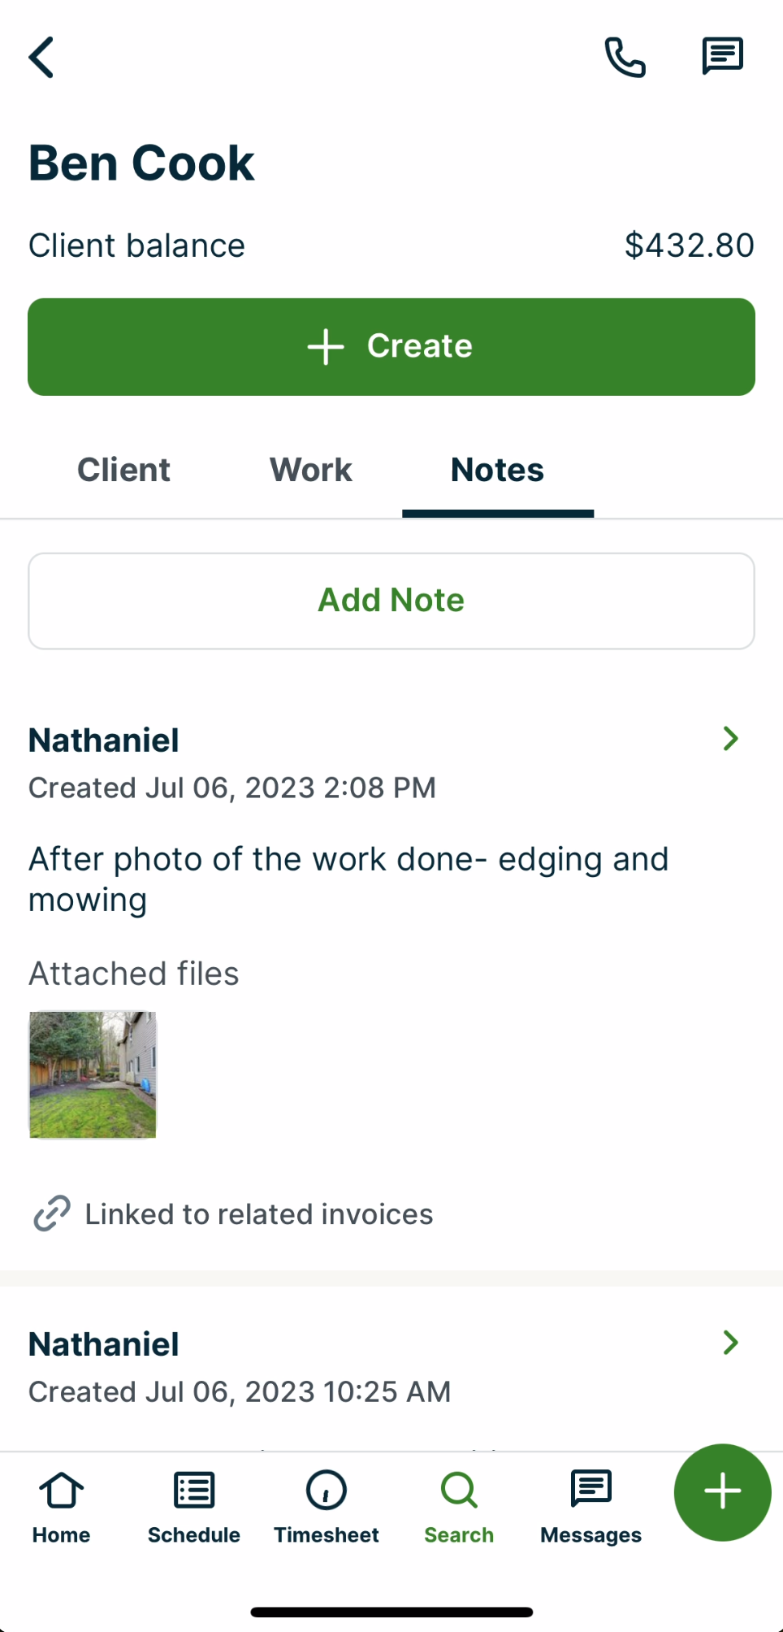Click the link icon beside related invoices
This screenshot has height=1632, width=783.
[52, 1213]
